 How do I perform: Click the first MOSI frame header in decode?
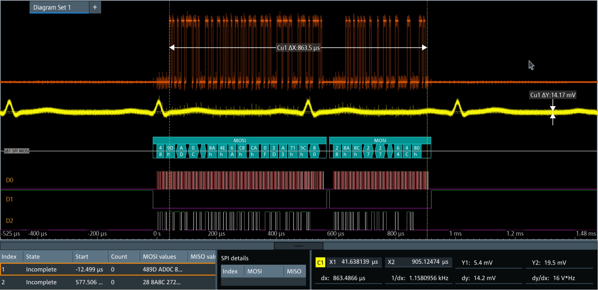point(239,140)
